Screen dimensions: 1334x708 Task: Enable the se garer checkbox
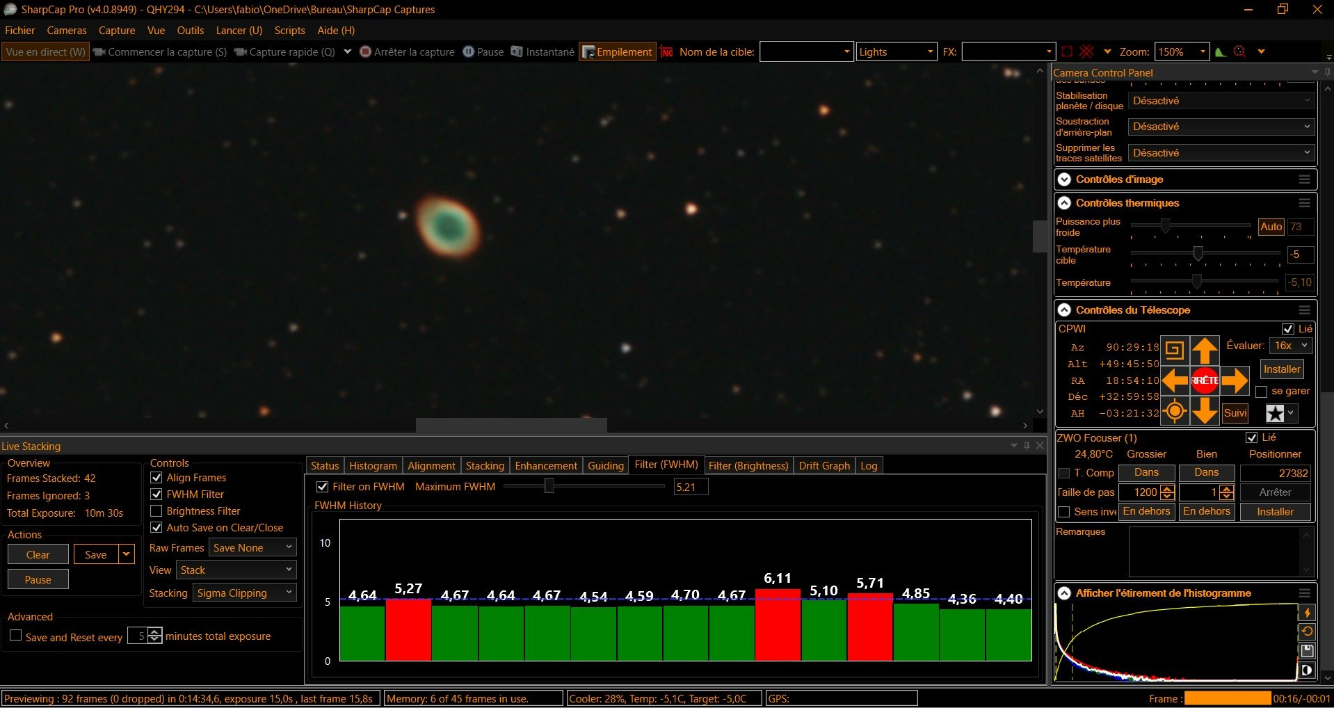pyautogui.click(x=1261, y=392)
